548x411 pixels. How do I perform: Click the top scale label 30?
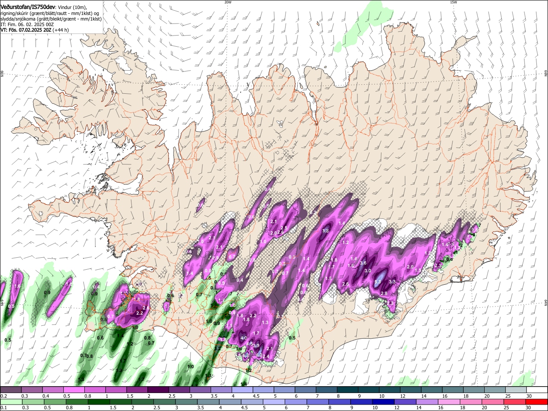coord(528,396)
